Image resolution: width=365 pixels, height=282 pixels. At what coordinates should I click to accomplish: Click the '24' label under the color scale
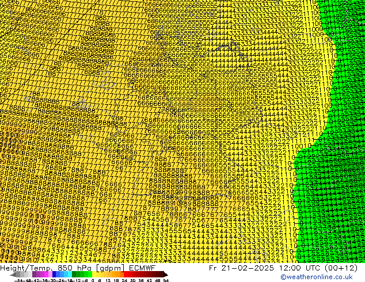tap(124, 280)
